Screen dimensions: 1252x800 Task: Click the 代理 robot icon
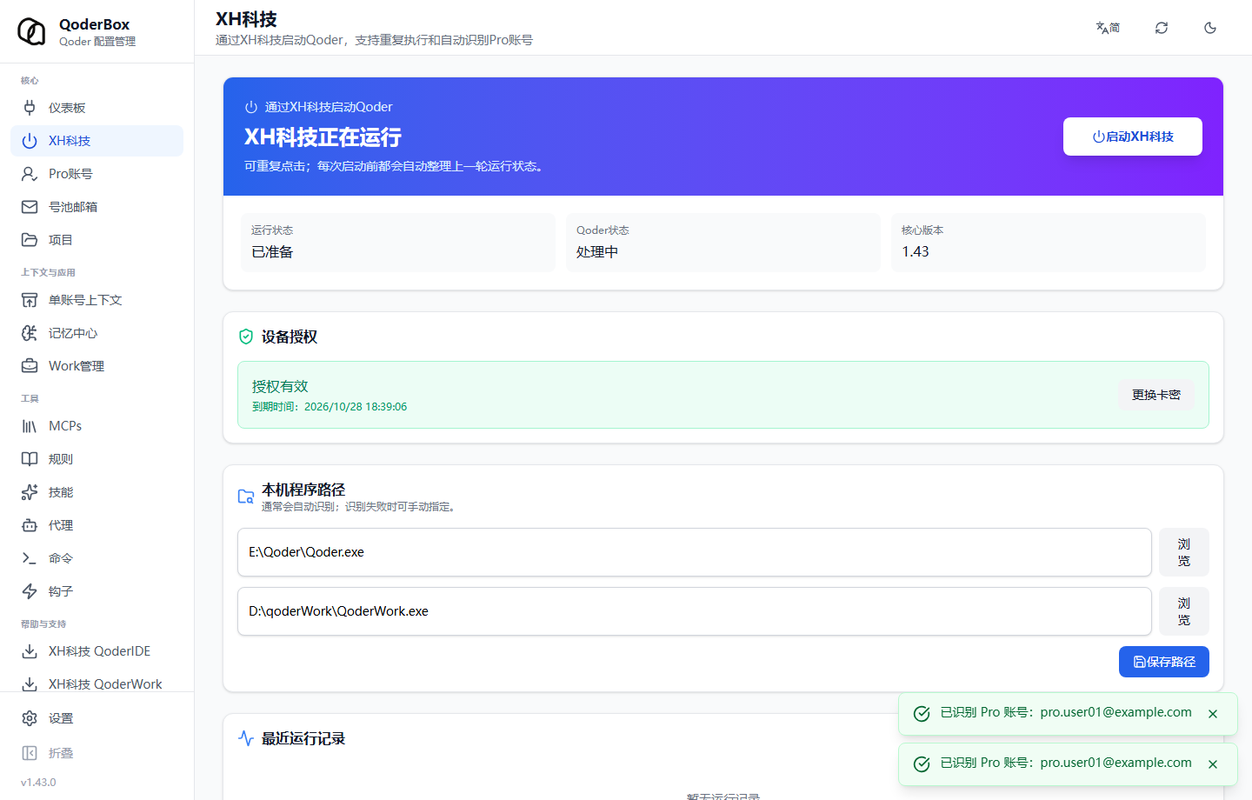(30, 525)
